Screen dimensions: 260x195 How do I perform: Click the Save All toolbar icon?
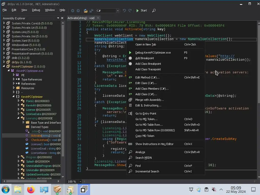pyautogui.click(x=91, y=11)
